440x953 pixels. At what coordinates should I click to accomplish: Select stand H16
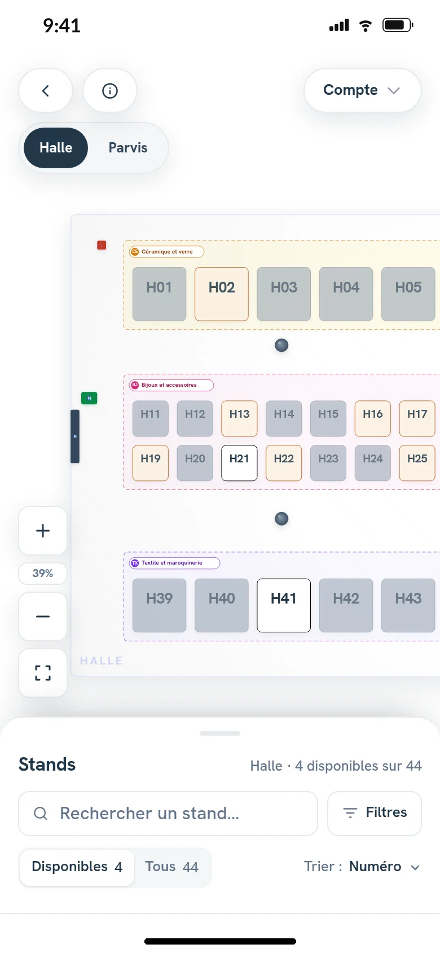click(x=373, y=418)
